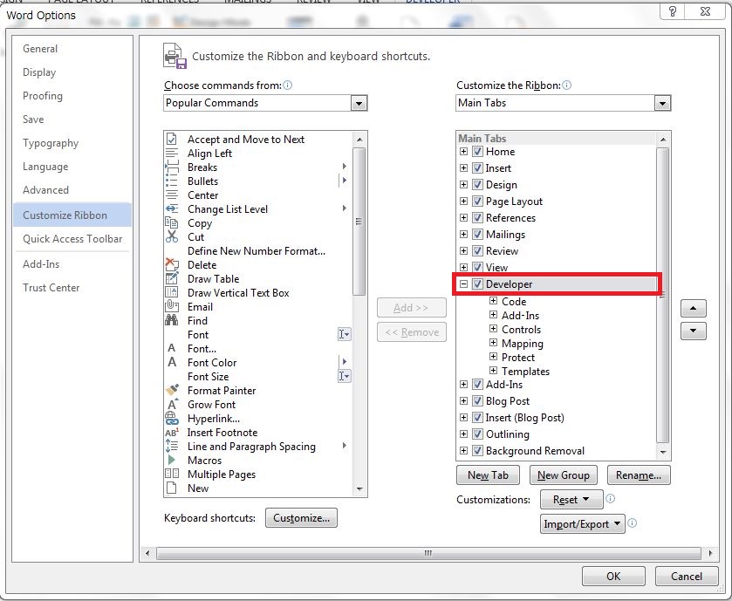The width and height of the screenshot is (732, 601).
Task: Click the keyboard shortcuts Customize button
Action: [301, 518]
